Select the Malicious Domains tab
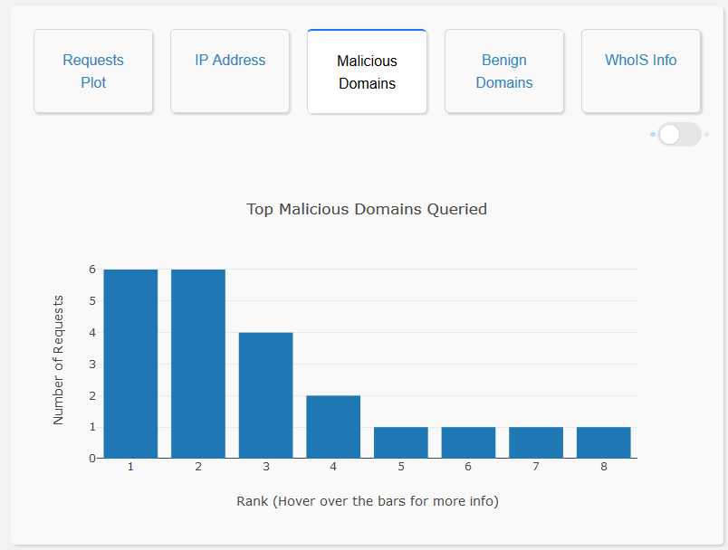Viewport: 728px width, 550px height. click(368, 71)
